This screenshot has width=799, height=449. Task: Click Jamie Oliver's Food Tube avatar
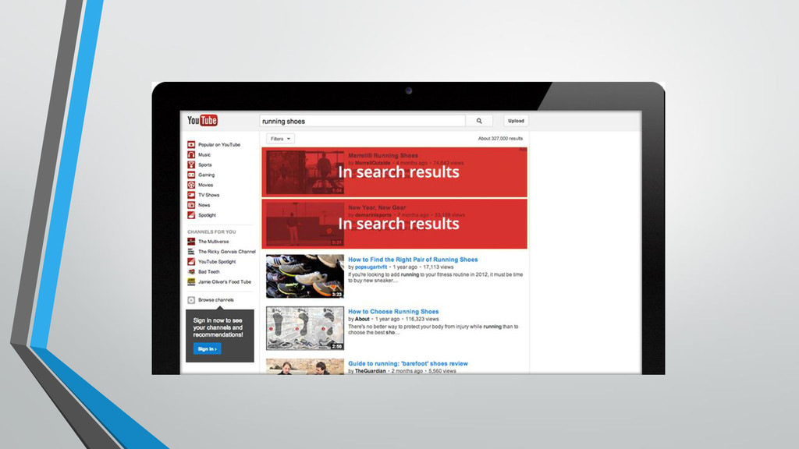click(191, 281)
